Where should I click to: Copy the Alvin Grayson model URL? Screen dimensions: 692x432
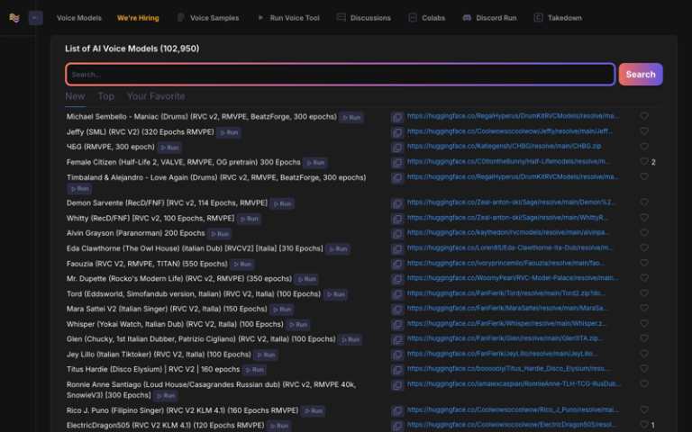[397, 232]
